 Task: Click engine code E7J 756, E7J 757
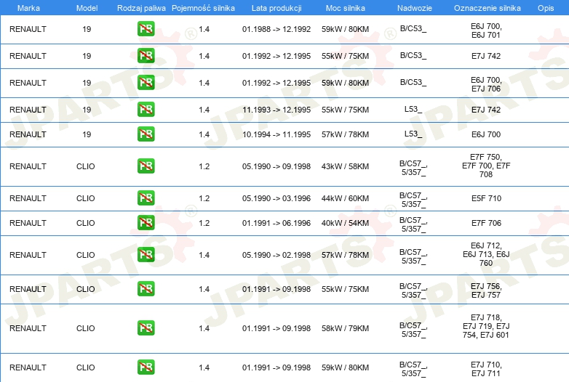click(486, 290)
